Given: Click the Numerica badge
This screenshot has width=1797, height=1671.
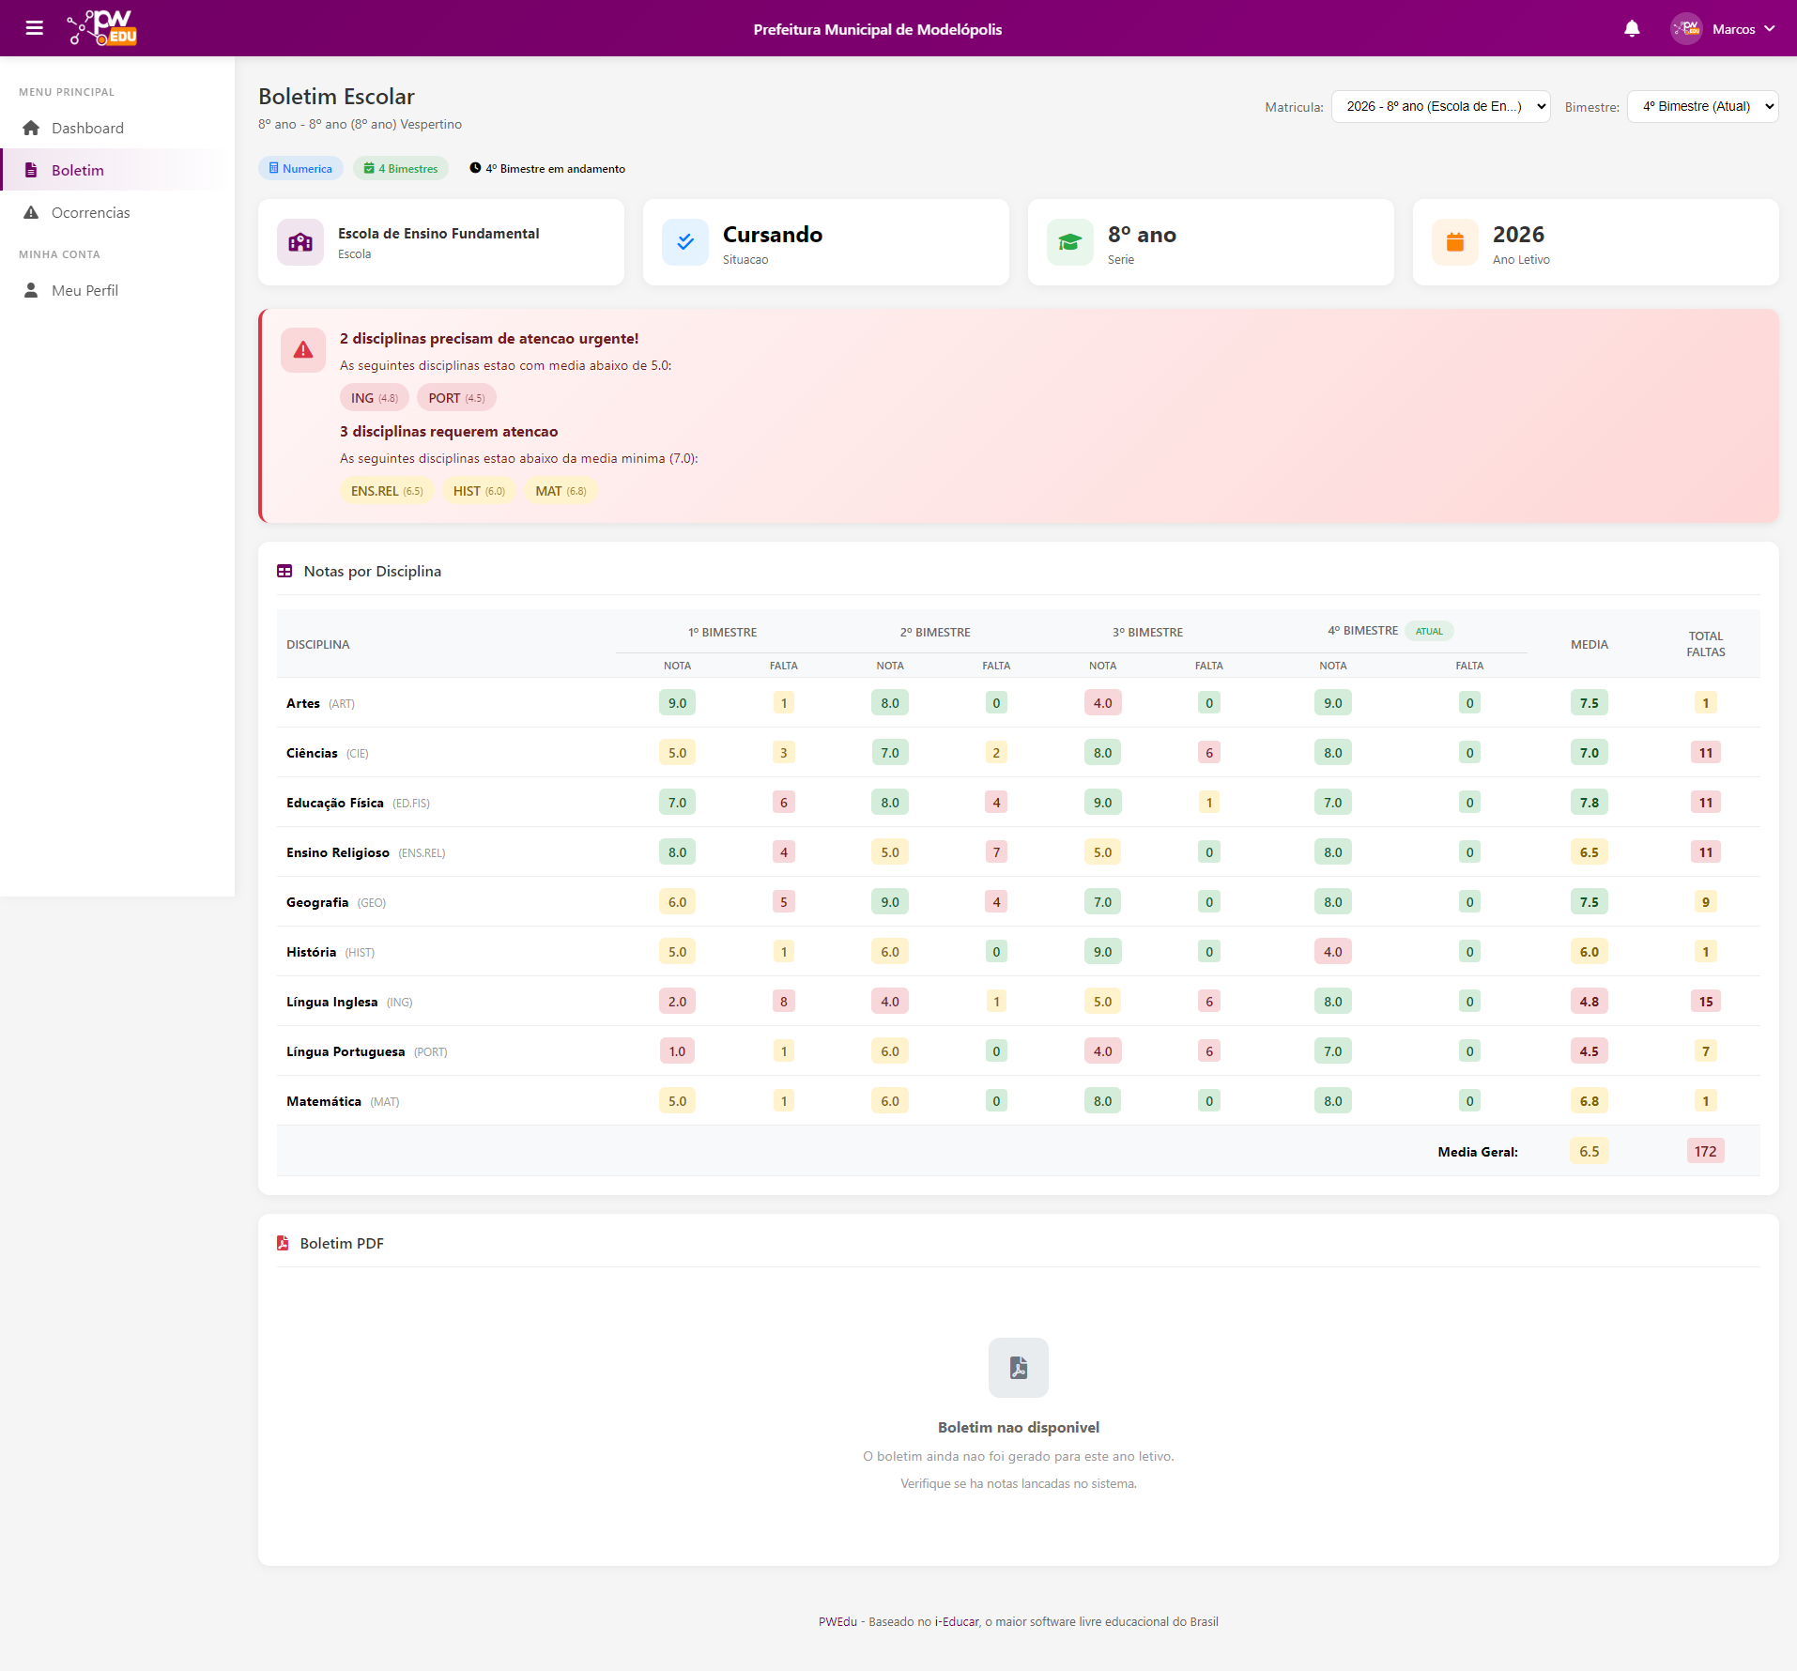Looking at the screenshot, I should point(300,169).
